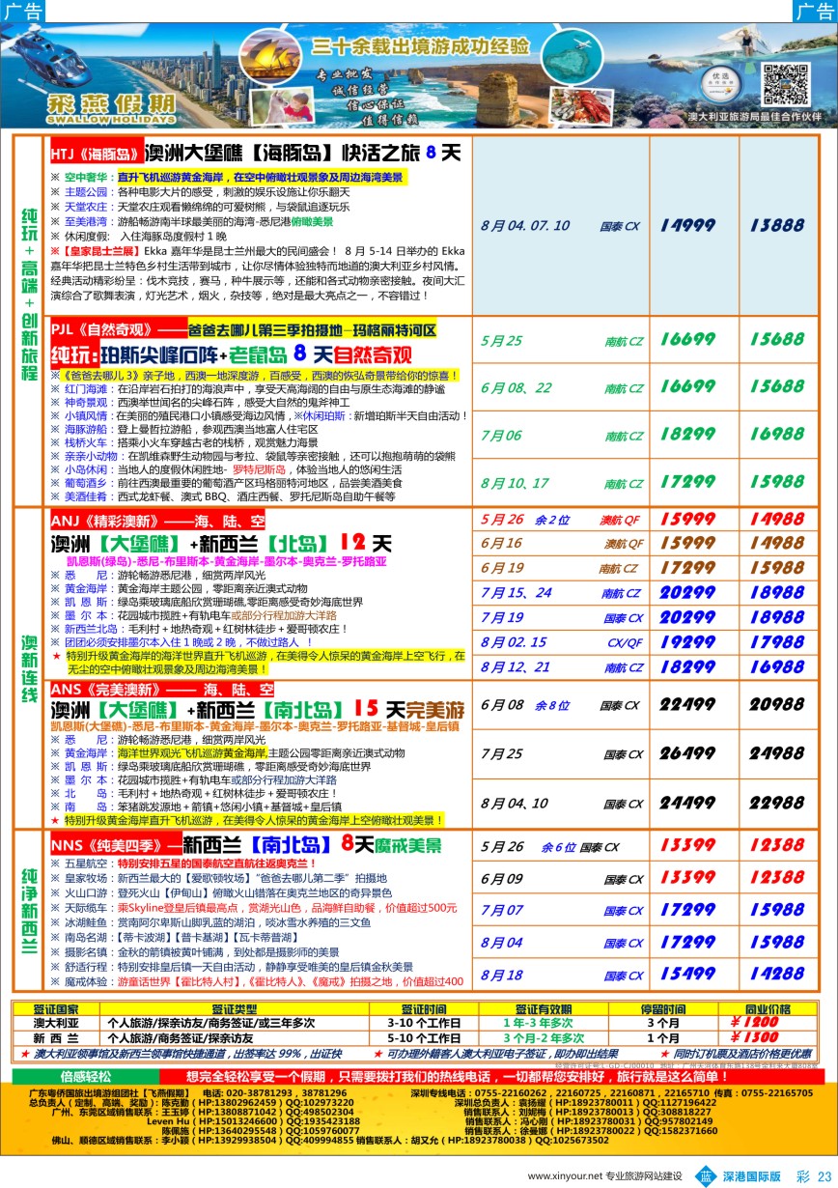Image resolution: width=838 pixels, height=1188 pixels.
Task: Click the Sydney Opera House circular image
Action: pyautogui.click(x=271, y=59)
